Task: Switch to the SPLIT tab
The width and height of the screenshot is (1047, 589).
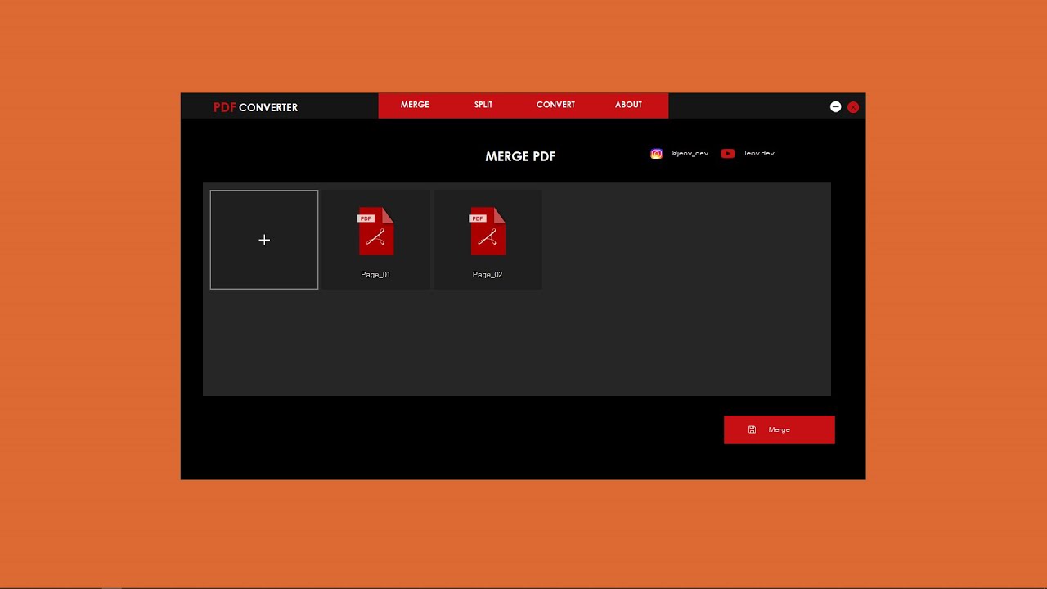Action: tap(483, 105)
